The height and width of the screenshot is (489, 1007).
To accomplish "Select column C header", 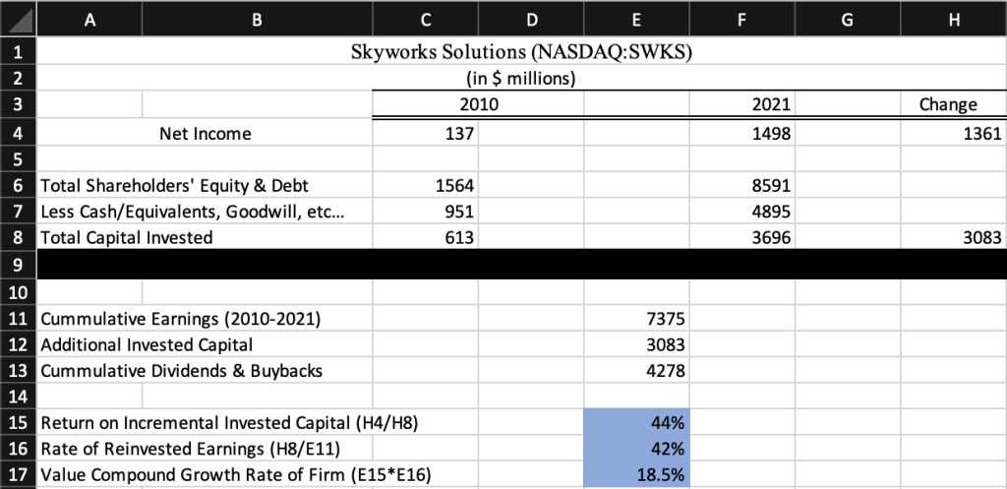I will coord(425,17).
